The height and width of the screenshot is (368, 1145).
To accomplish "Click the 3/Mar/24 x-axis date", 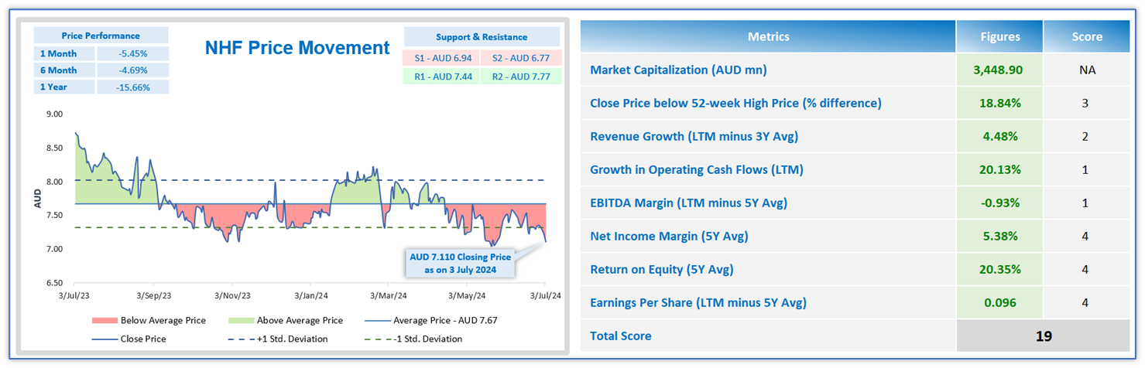I will tap(387, 295).
